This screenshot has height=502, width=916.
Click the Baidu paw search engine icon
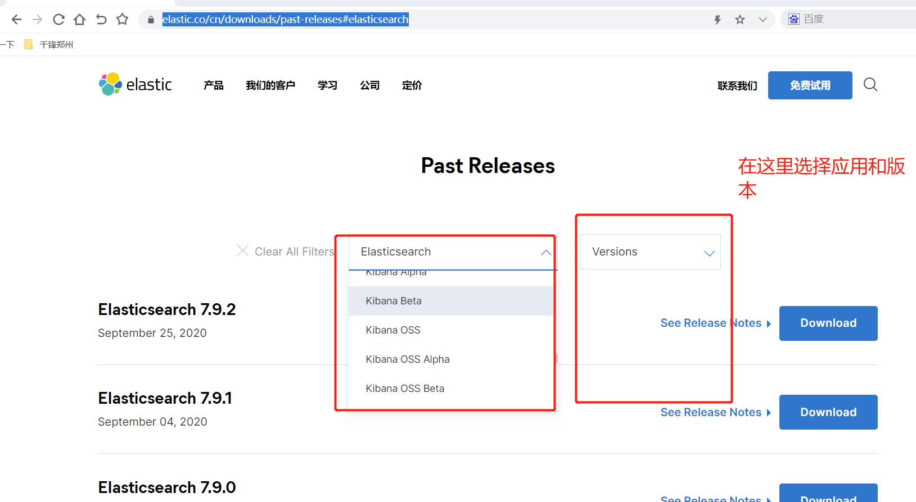793,19
